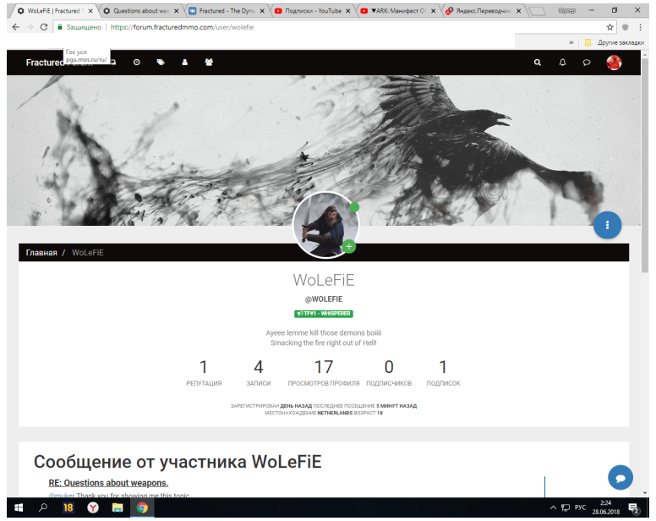
Task: Click the scrollbar down arrow
Action: (x=645, y=493)
